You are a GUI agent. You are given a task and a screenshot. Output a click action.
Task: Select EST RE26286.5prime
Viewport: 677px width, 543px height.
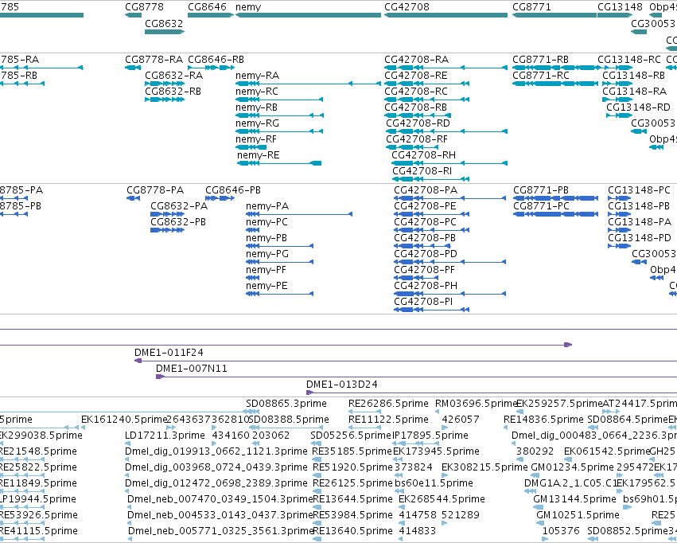(388, 404)
